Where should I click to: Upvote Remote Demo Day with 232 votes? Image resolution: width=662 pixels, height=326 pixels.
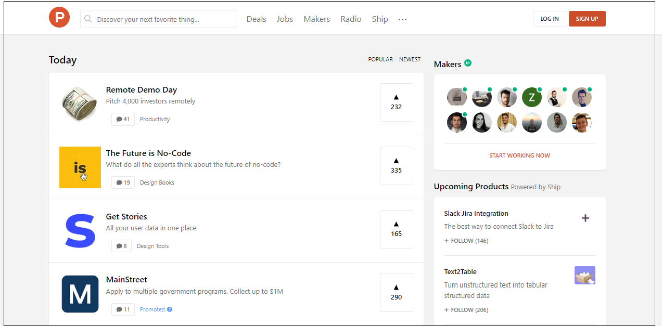[397, 102]
